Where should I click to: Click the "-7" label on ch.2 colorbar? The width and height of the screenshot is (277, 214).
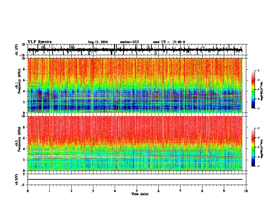(258, 166)
